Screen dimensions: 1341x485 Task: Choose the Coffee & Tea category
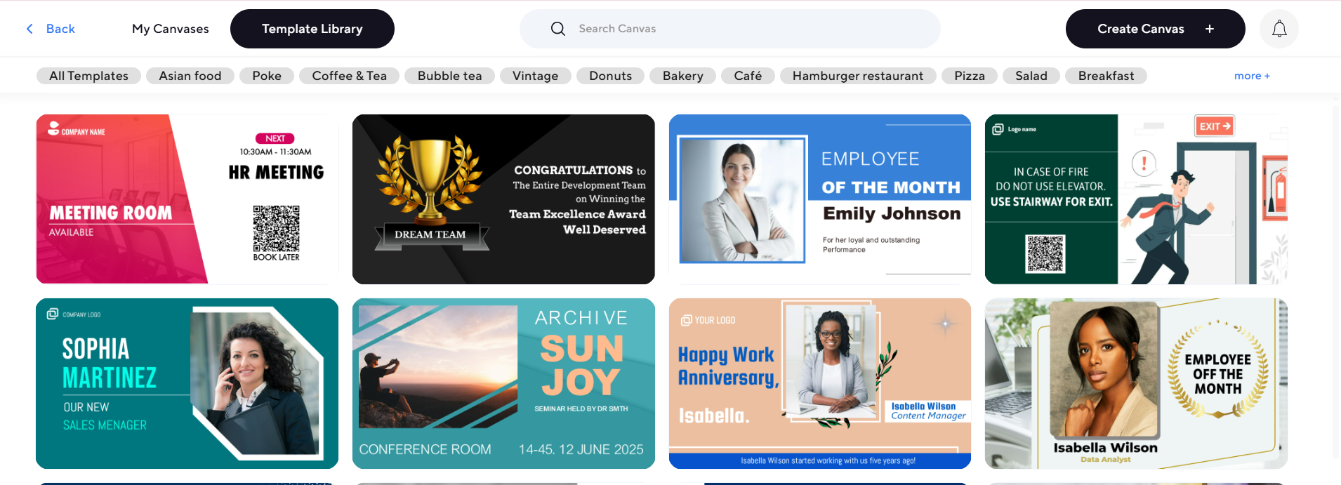[349, 76]
